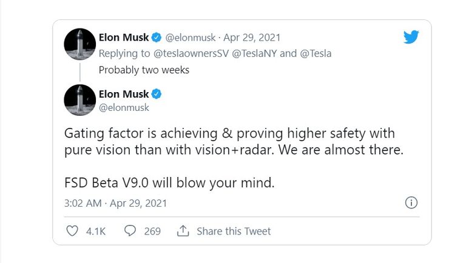466x263 pixels.
Task: Open the @elonmusk handle under main name
Action: [124, 107]
